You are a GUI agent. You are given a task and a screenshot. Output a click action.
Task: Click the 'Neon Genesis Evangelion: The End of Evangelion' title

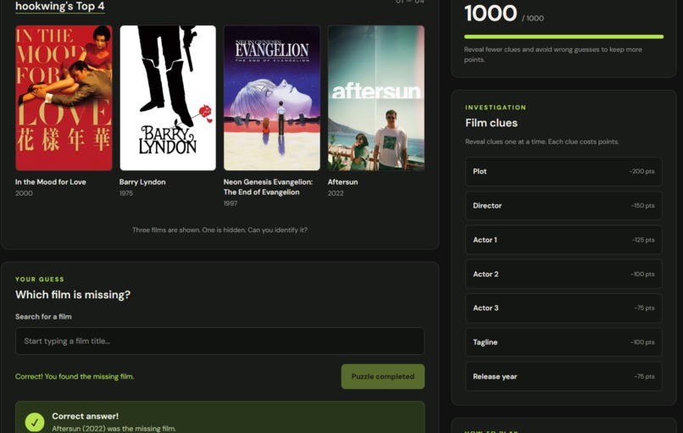(x=268, y=187)
